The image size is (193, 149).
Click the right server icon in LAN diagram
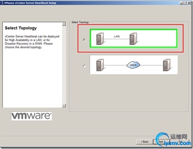pos(133,39)
